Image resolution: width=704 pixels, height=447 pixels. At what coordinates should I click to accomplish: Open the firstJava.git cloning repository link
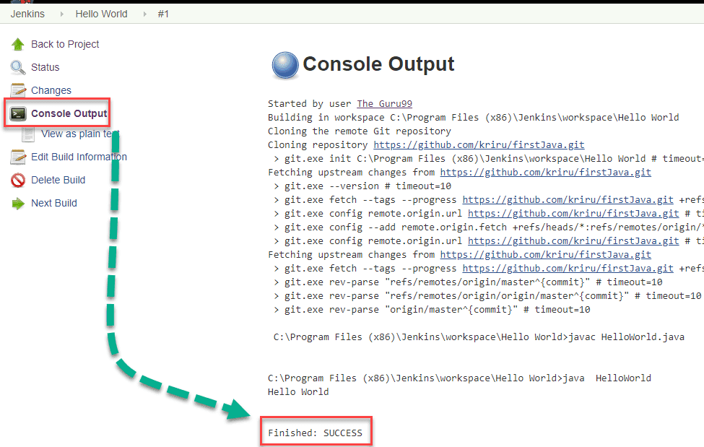479,144
